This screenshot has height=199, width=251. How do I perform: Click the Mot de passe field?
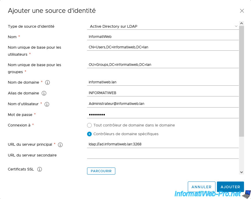(163, 115)
